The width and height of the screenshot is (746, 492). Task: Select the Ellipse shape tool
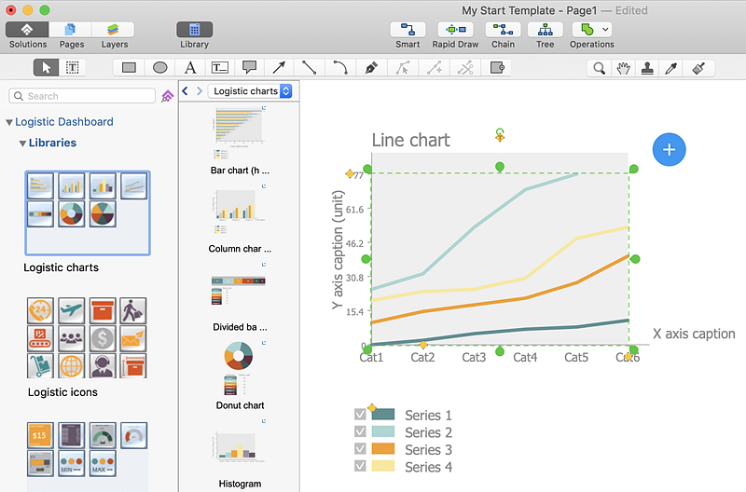(x=160, y=67)
